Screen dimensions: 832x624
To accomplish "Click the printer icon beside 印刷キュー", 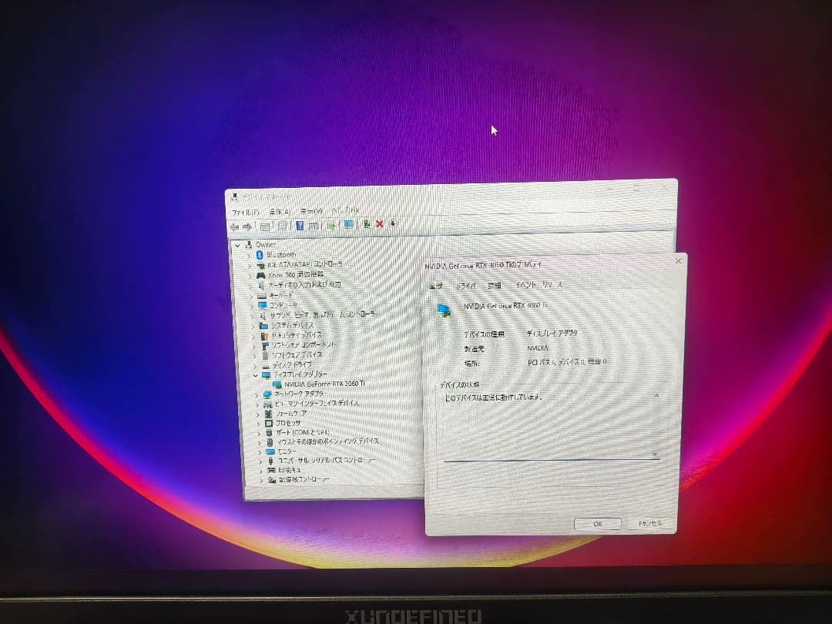I will [271, 470].
